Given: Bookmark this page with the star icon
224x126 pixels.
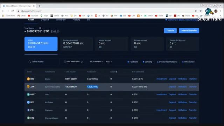Looking at the screenshot, I should (x=201, y=11).
